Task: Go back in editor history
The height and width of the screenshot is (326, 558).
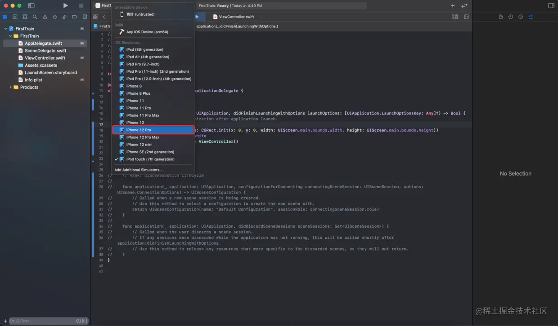Action: [x=104, y=17]
